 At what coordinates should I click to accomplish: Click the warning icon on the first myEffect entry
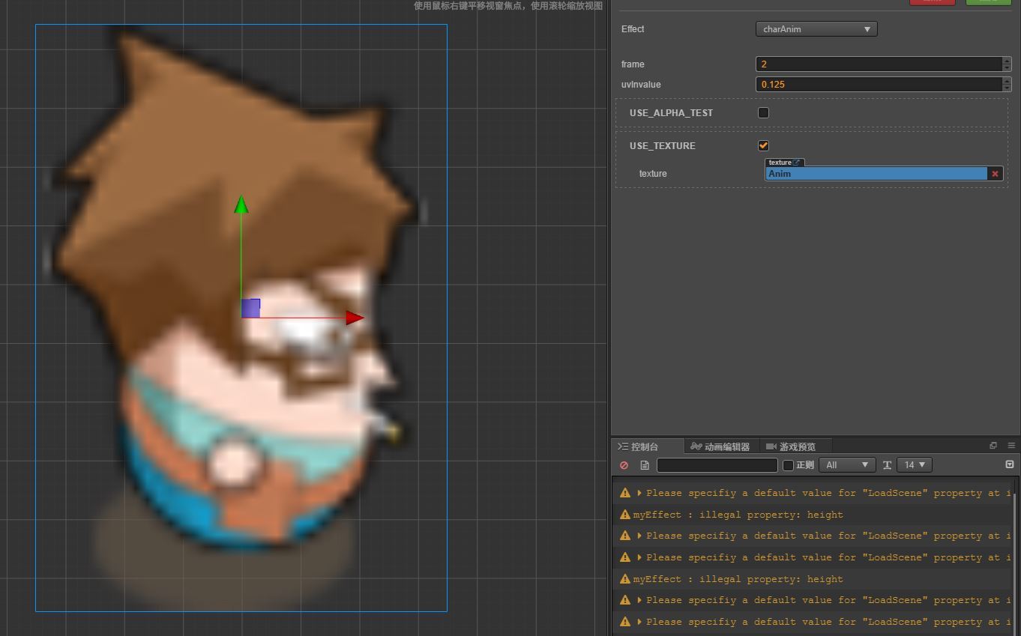(625, 515)
